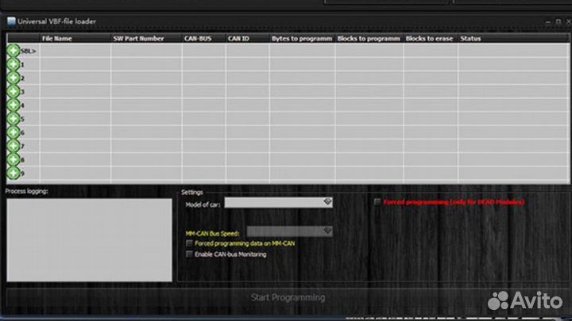Viewport: 572px width, 321px height.
Task: Add file using plus icon in row 7
Action: [14, 146]
